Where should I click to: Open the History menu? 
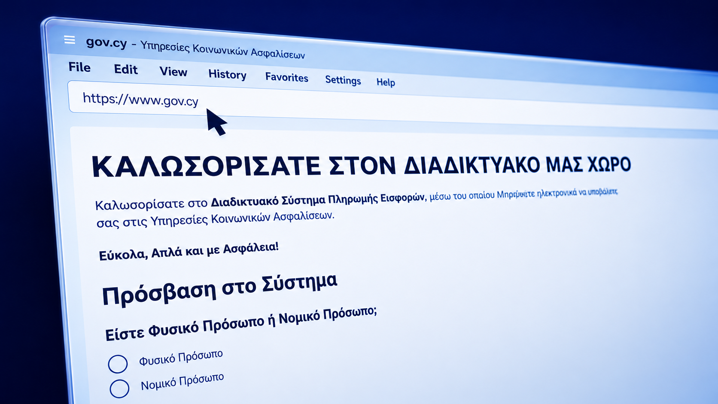[x=228, y=75]
